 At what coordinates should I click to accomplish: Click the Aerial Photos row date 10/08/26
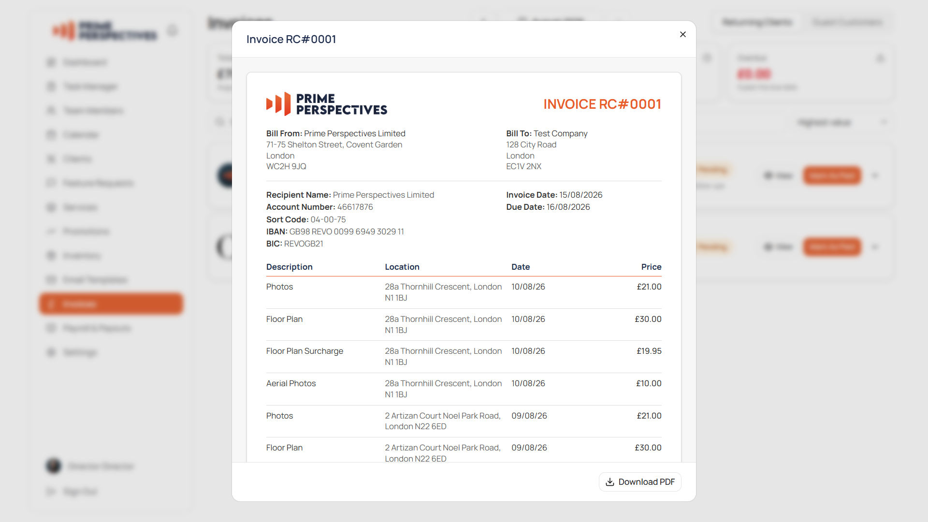coord(528,383)
